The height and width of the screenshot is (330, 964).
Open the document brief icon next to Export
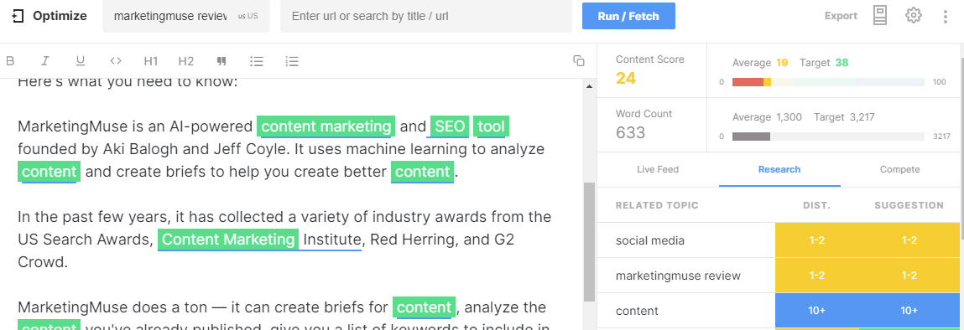tap(880, 15)
